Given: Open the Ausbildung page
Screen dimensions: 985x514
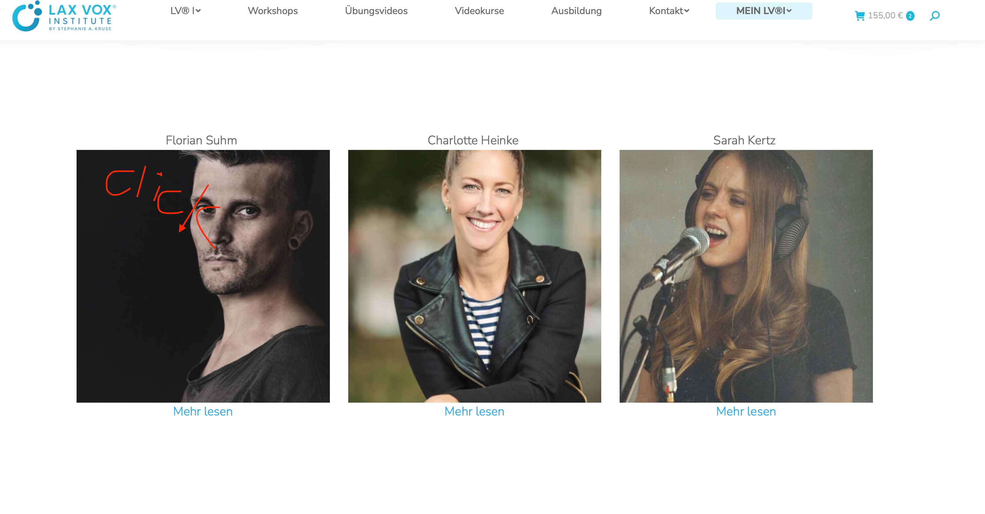Looking at the screenshot, I should [576, 11].
